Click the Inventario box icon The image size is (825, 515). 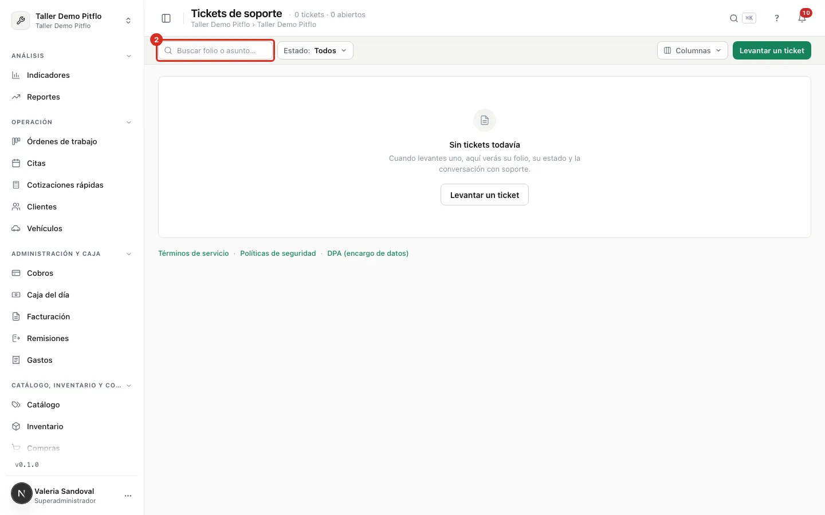(x=16, y=426)
